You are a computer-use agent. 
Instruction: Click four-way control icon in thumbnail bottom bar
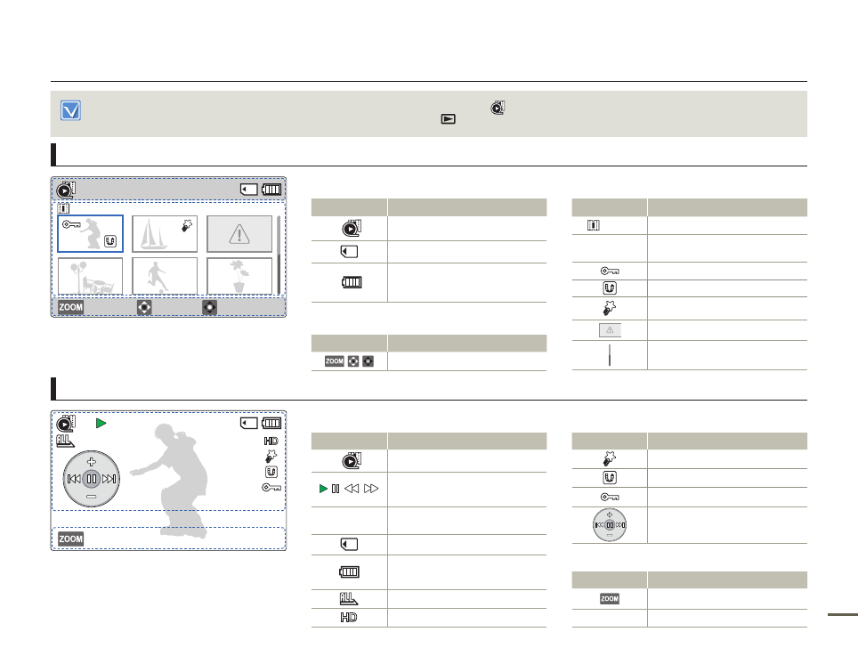(144, 307)
